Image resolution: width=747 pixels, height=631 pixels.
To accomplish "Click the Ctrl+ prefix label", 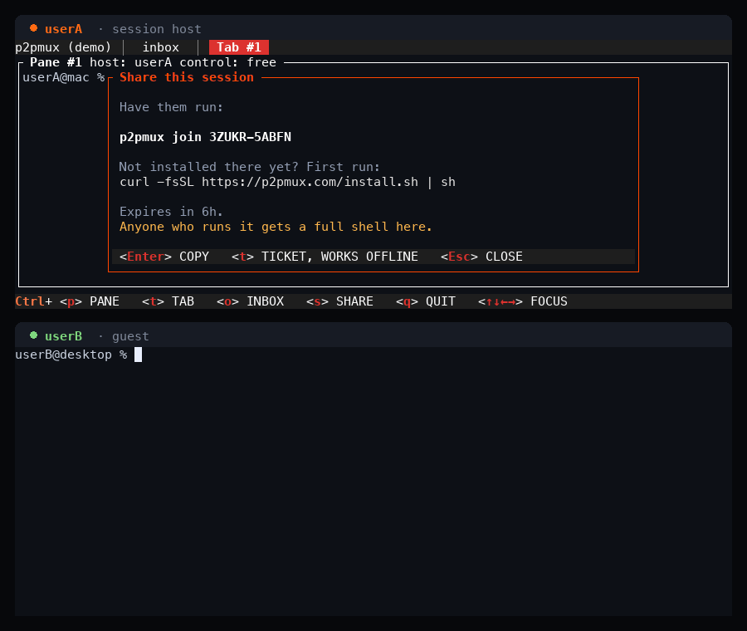I will point(33,301).
